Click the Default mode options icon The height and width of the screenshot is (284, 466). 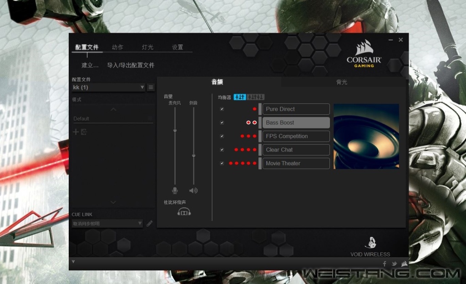[x=150, y=118]
